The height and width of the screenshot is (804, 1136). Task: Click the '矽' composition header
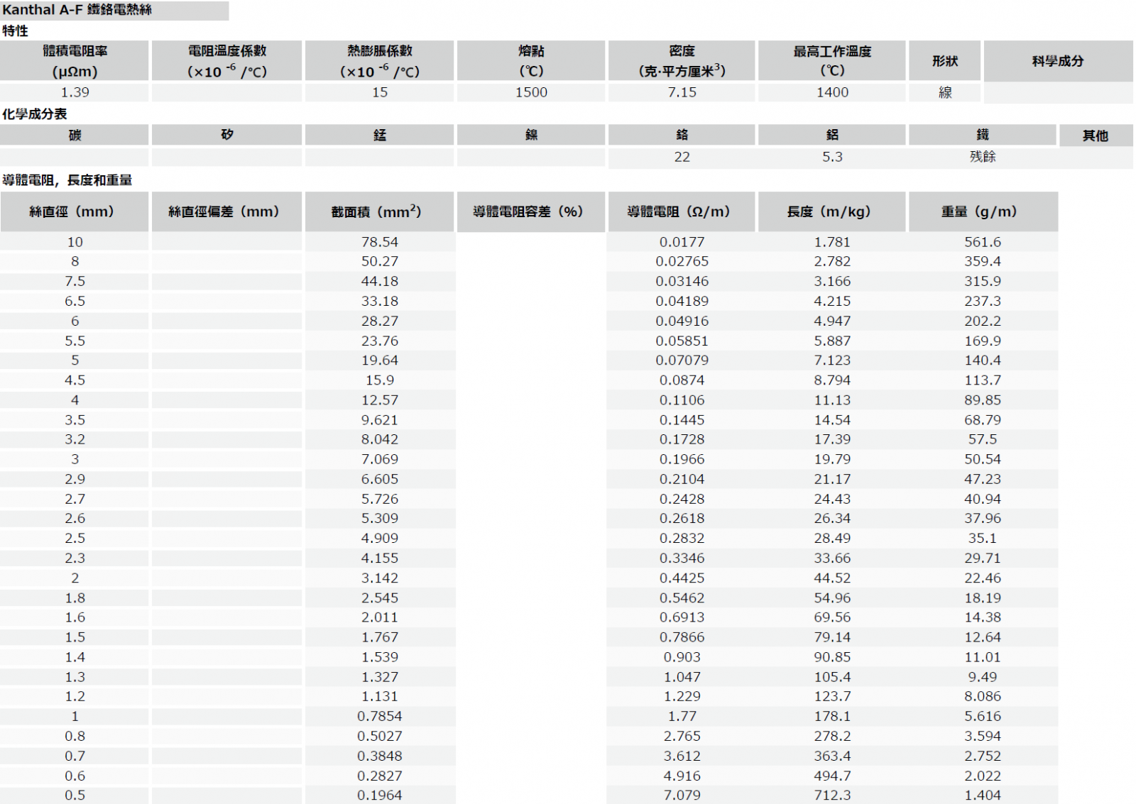click(227, 135)
